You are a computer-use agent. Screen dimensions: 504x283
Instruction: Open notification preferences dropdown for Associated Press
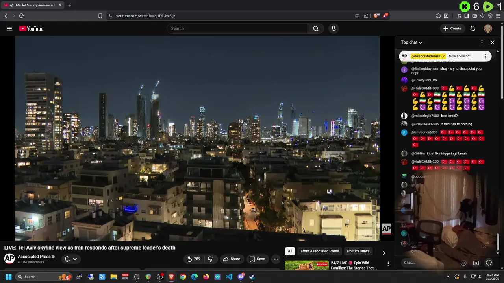pyautogui.click(x=71, y=259)
